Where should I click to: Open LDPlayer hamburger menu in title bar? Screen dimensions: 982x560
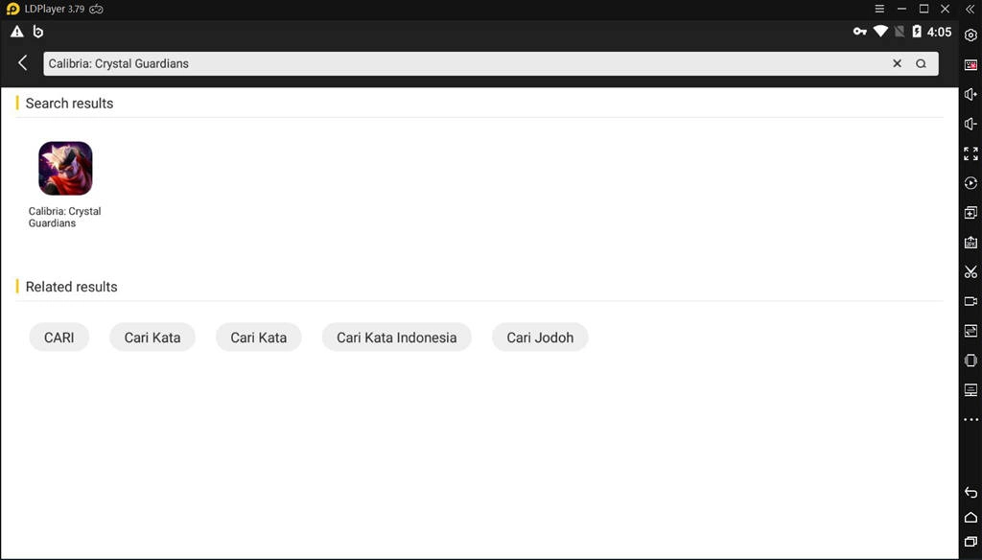[879, 9]
